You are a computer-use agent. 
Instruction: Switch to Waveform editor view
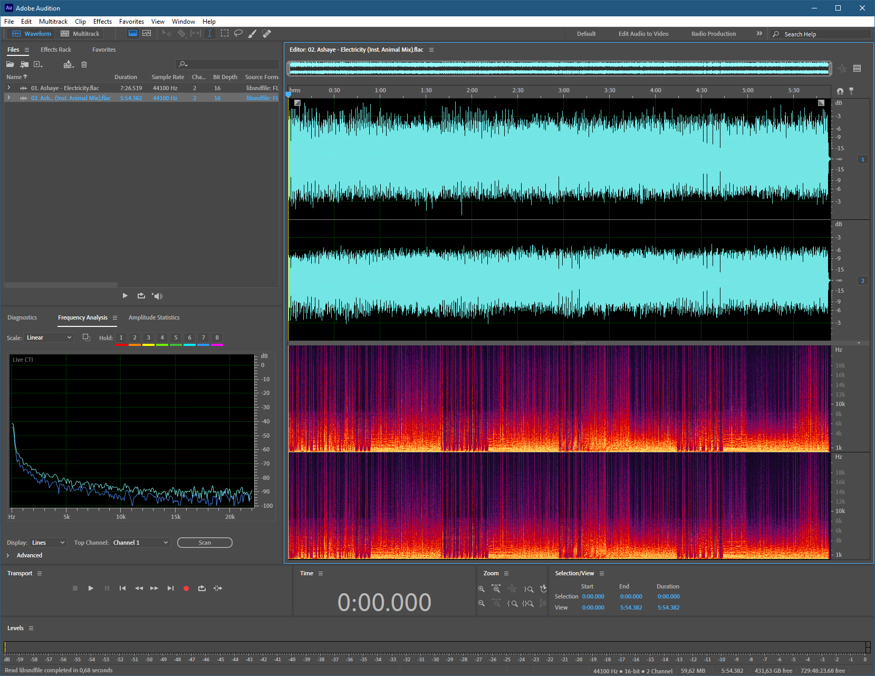32,34
